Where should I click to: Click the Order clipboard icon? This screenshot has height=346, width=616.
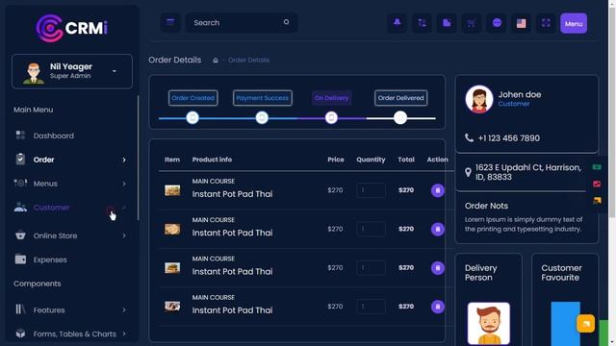tap(20, 159)
